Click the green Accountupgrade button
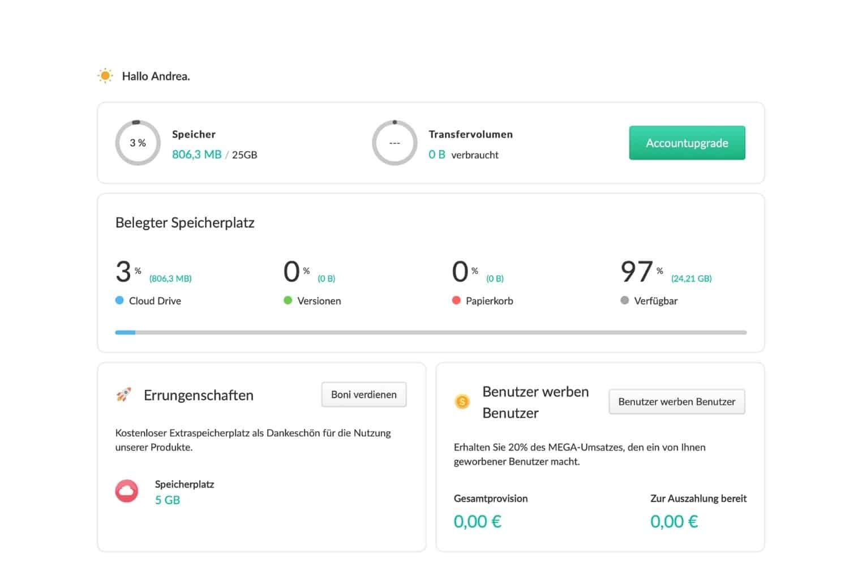This screenshot has height=566, width=849. tap(687, 143)
